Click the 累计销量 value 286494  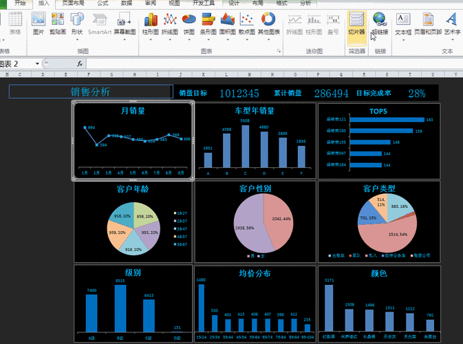[x=332, y=94]
